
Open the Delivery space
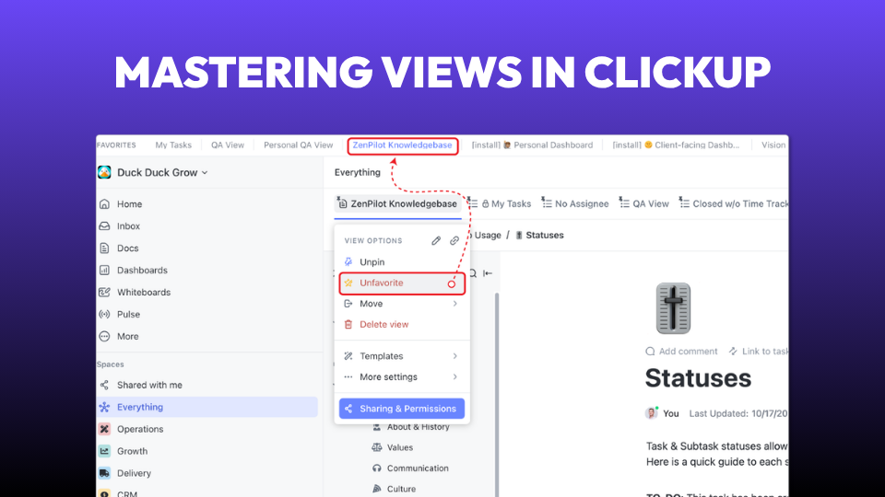134,473
